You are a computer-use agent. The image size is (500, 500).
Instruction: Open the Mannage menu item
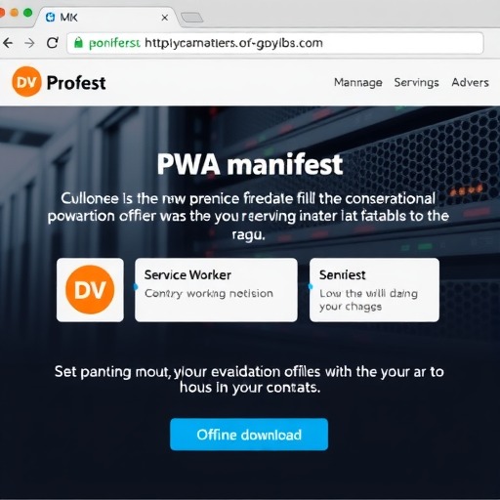[358, 83]
